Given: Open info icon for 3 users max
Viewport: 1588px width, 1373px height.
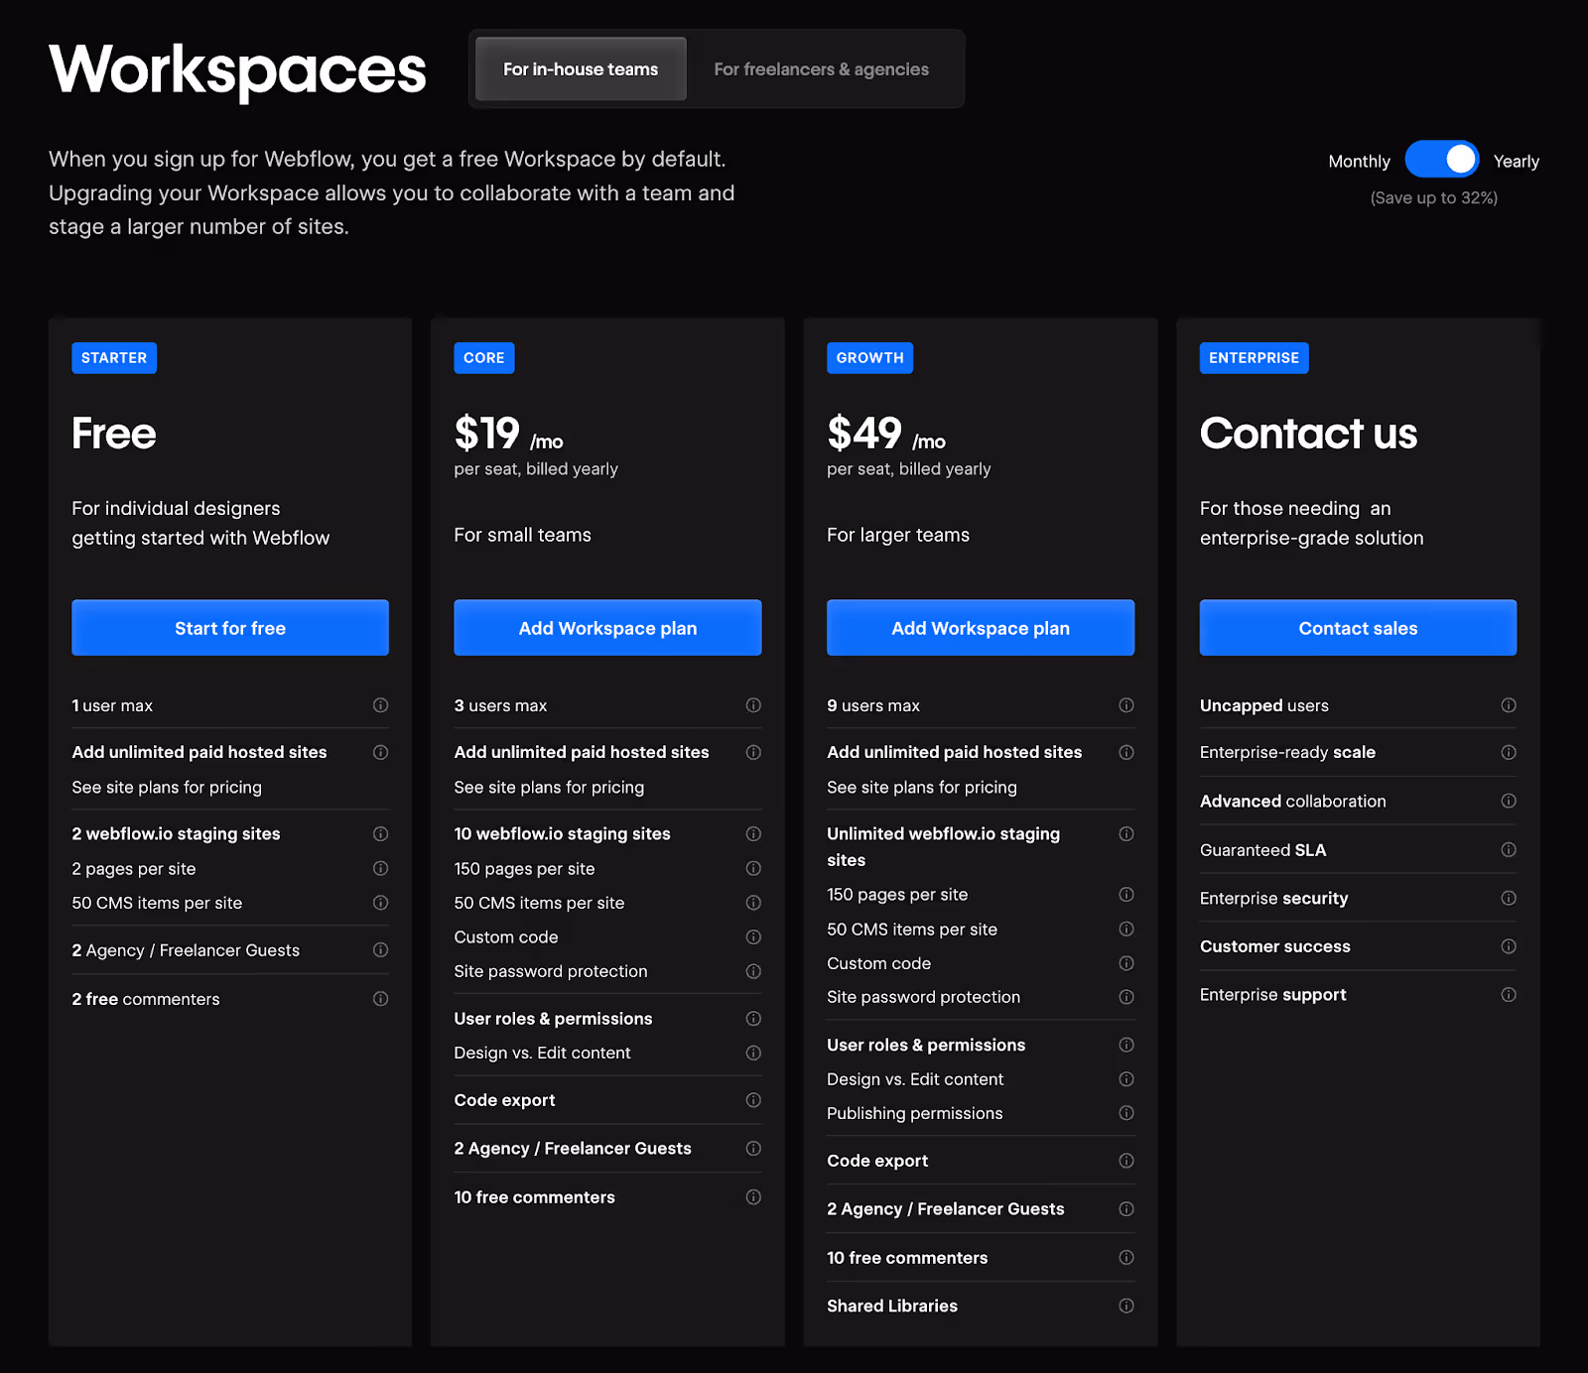Looking at the screenshot, I should click(x=753, y=705).
